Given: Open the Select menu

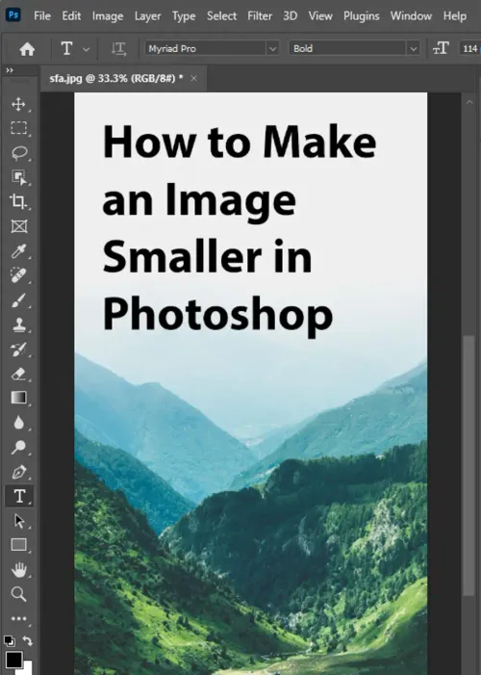Looking at the screenshot, I should tap(221, 16).
